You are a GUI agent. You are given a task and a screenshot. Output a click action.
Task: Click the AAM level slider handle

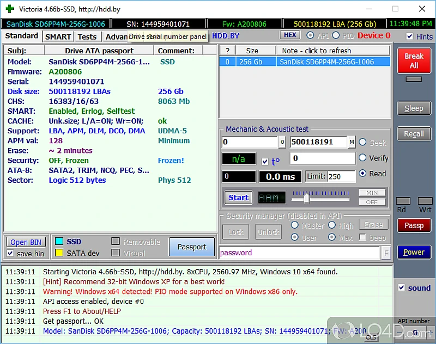point(306,198)
